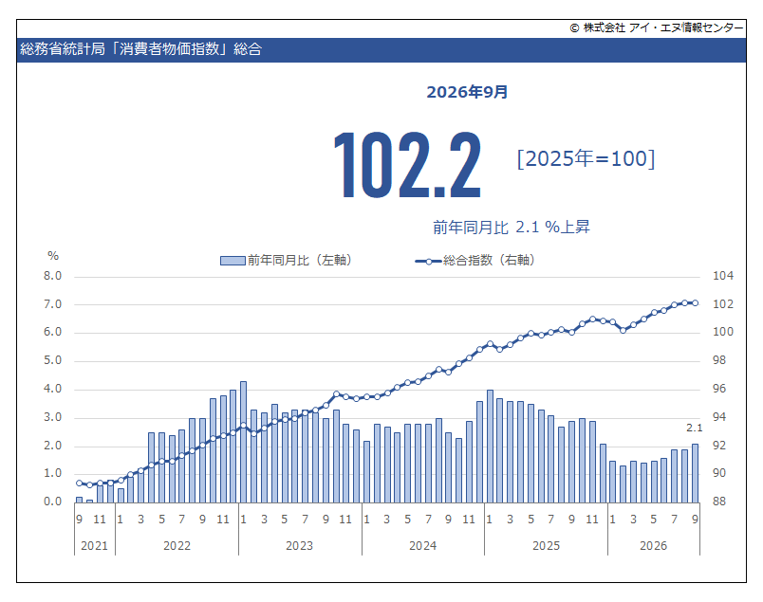This screenshot has height=602, width=763.
Task: Click the left axis value 2.0
Action: [52, 446]
